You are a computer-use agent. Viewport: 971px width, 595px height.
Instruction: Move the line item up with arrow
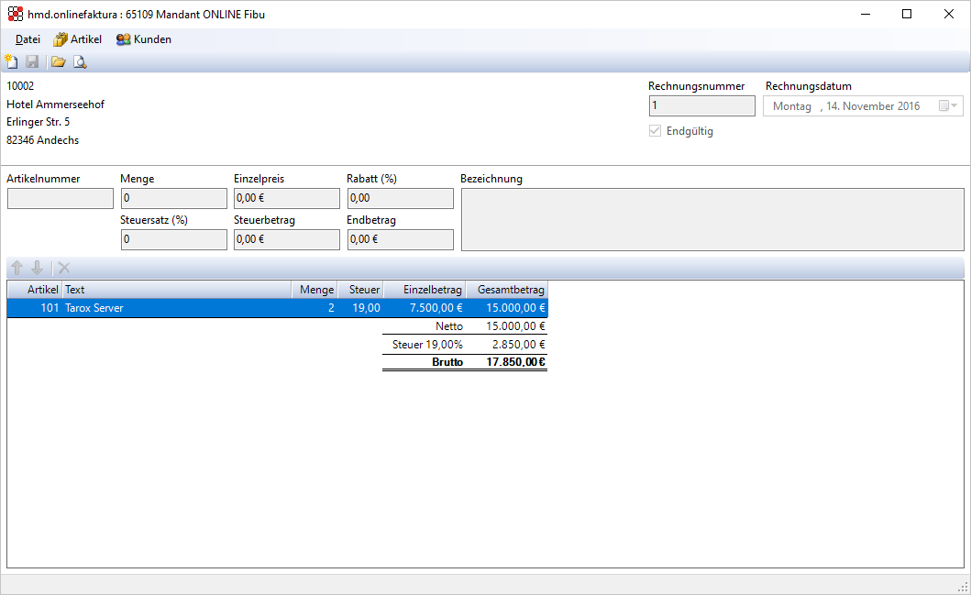pos(17,268)
